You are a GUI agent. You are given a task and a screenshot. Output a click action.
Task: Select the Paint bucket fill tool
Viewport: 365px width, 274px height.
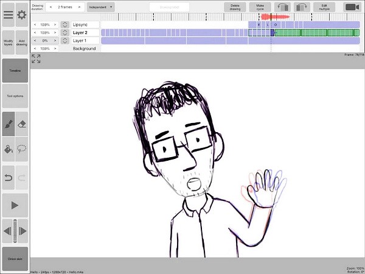click(x=8, y=149)
